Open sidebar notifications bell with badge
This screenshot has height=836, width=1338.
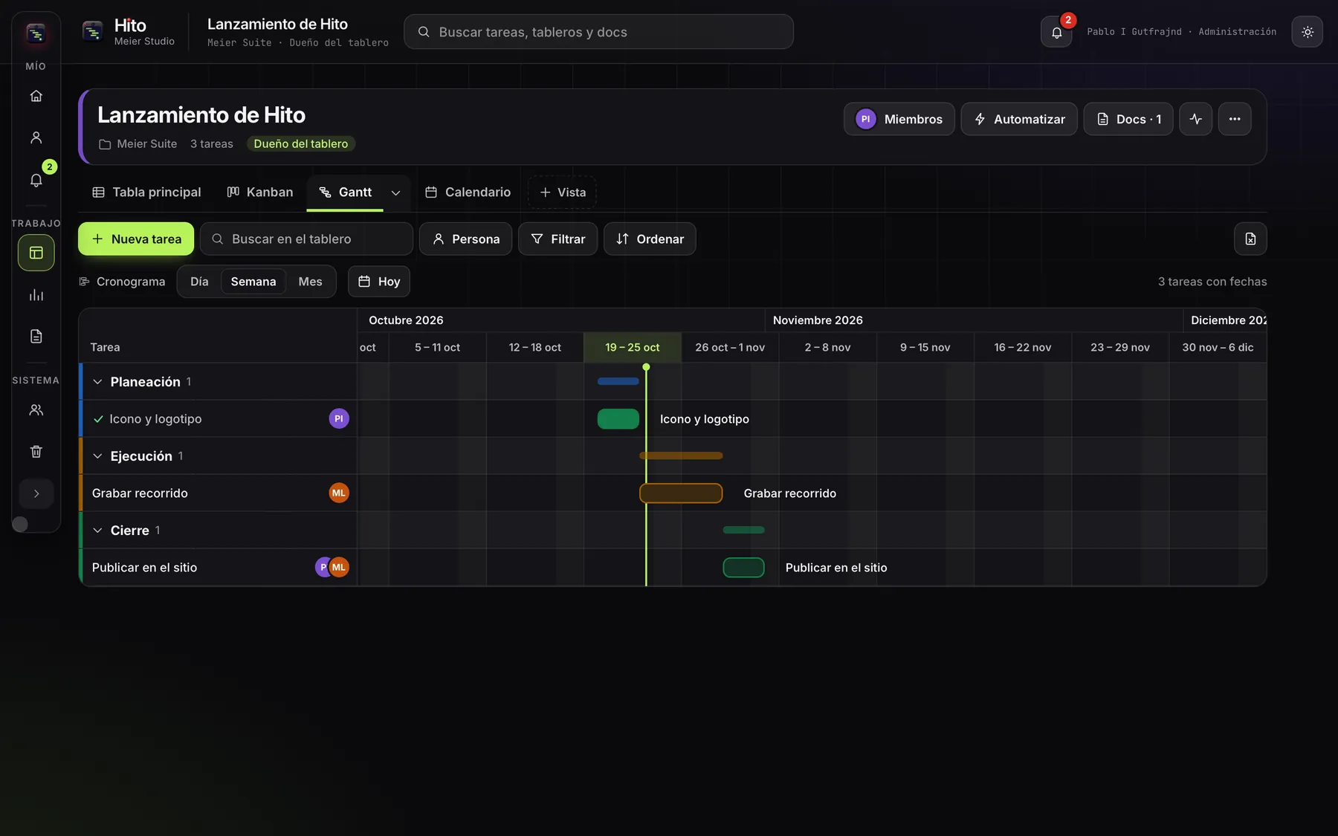(x=36, y=179)
